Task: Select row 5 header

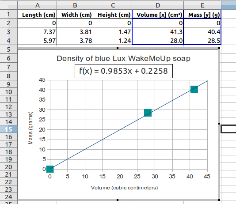Action: (8, 49)
